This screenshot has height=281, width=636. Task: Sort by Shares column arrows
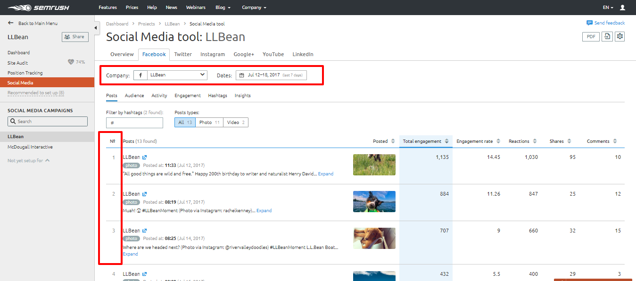coord(569,141)
